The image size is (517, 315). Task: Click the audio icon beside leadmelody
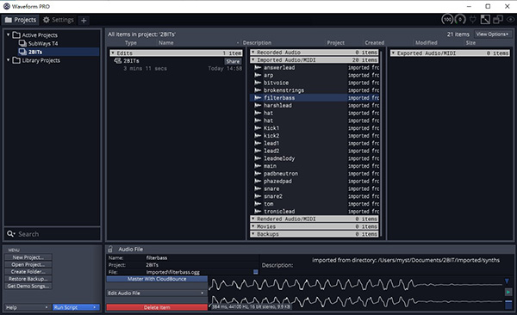(x=258, y=158)
